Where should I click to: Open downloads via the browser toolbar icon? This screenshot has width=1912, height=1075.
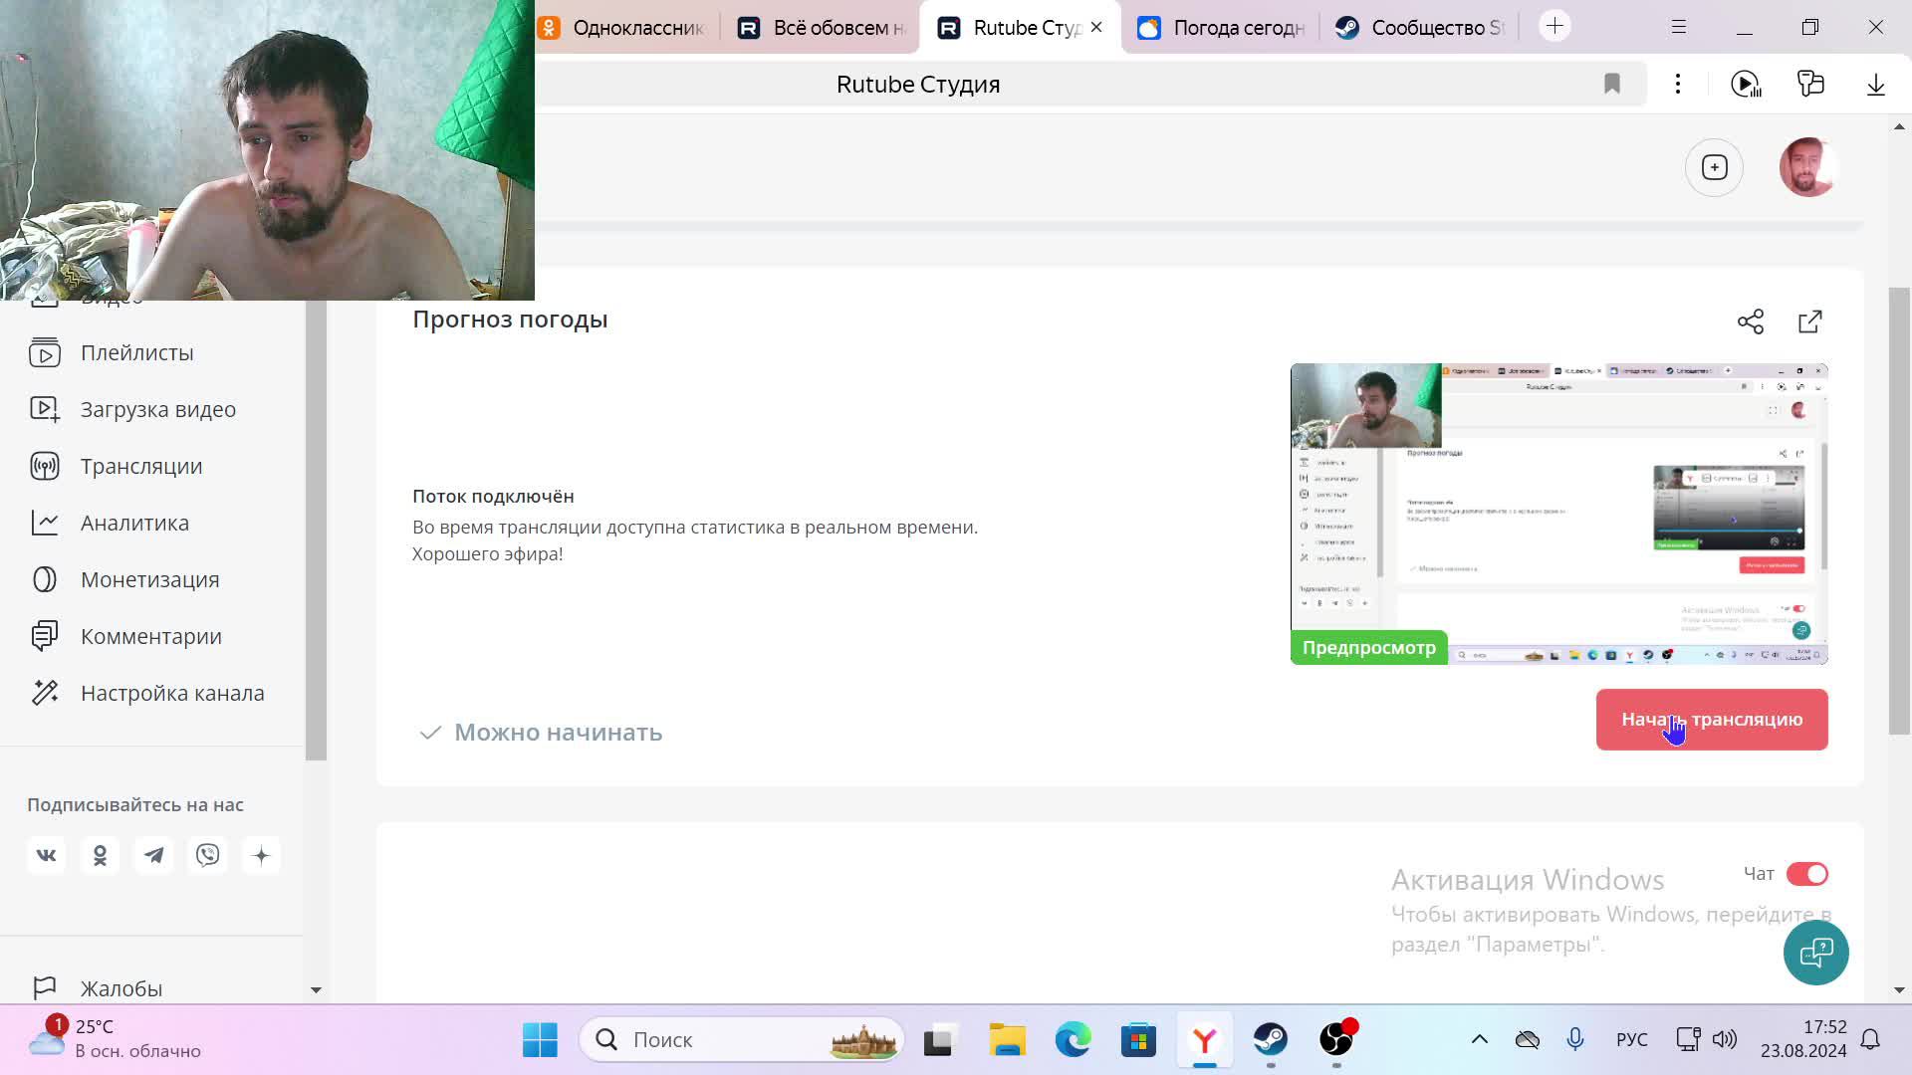1876,84
